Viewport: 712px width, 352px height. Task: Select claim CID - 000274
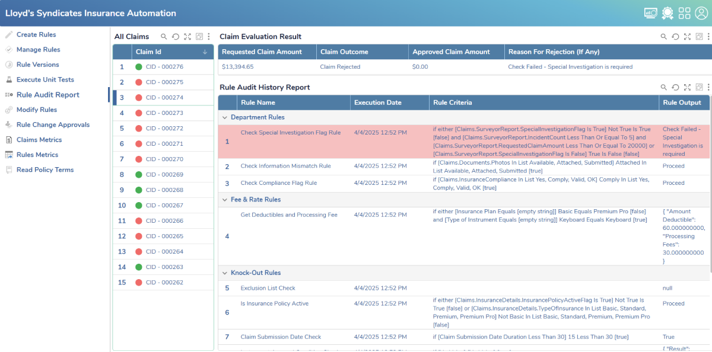click(x=163, y=98)
